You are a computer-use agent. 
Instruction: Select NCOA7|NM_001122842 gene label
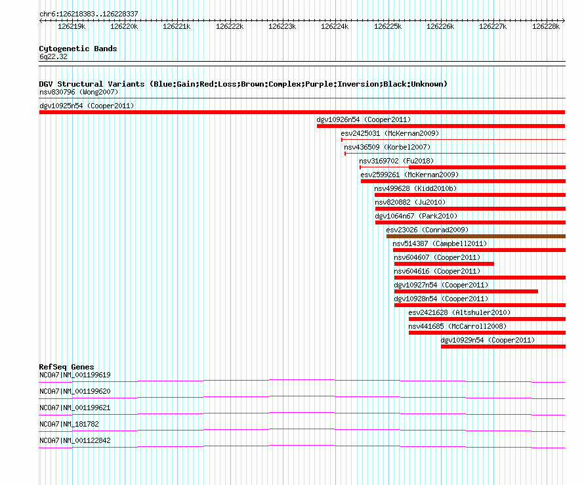coord(75,440)
